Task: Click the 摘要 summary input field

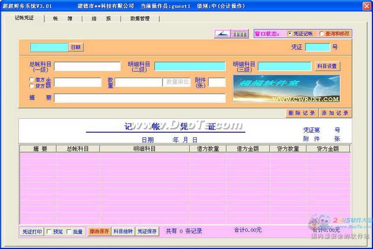Action: 140,98
